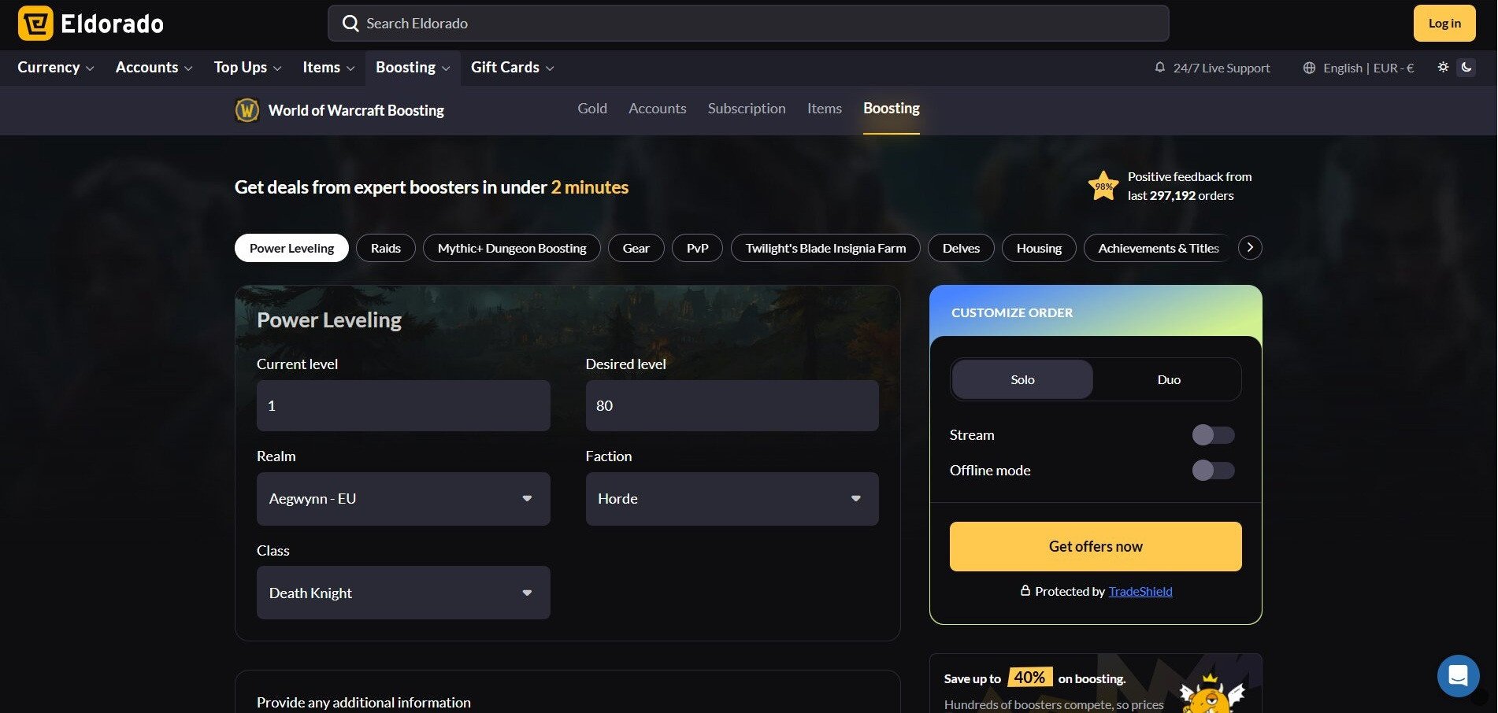Enable the Stream toggle
Viewport: 1498px width, 713px height.
(1213, 435)
